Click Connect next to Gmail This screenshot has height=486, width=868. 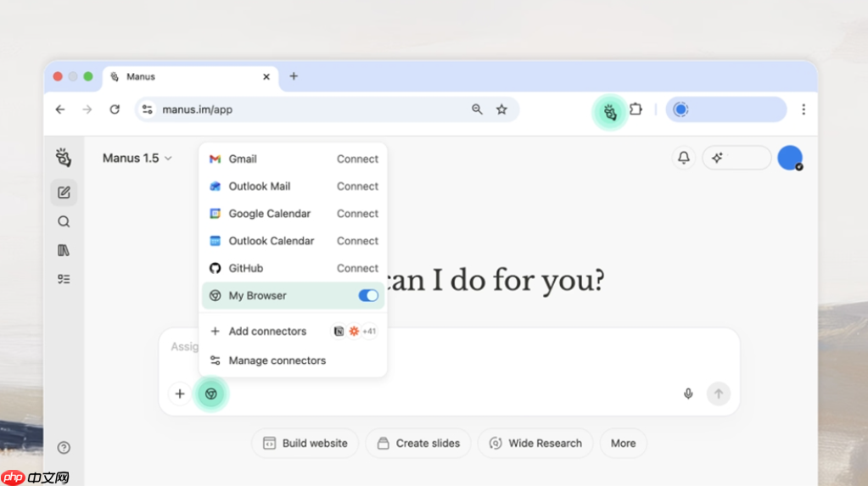click(357, 159)
